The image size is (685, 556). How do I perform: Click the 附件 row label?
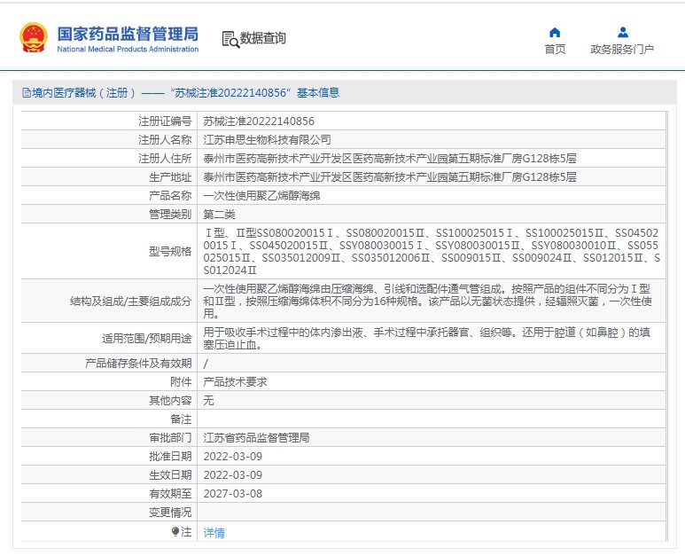pyautogui.click(x=181, y=381)
